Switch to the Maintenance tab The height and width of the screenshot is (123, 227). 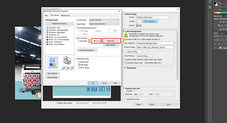[x=65, y=15]
